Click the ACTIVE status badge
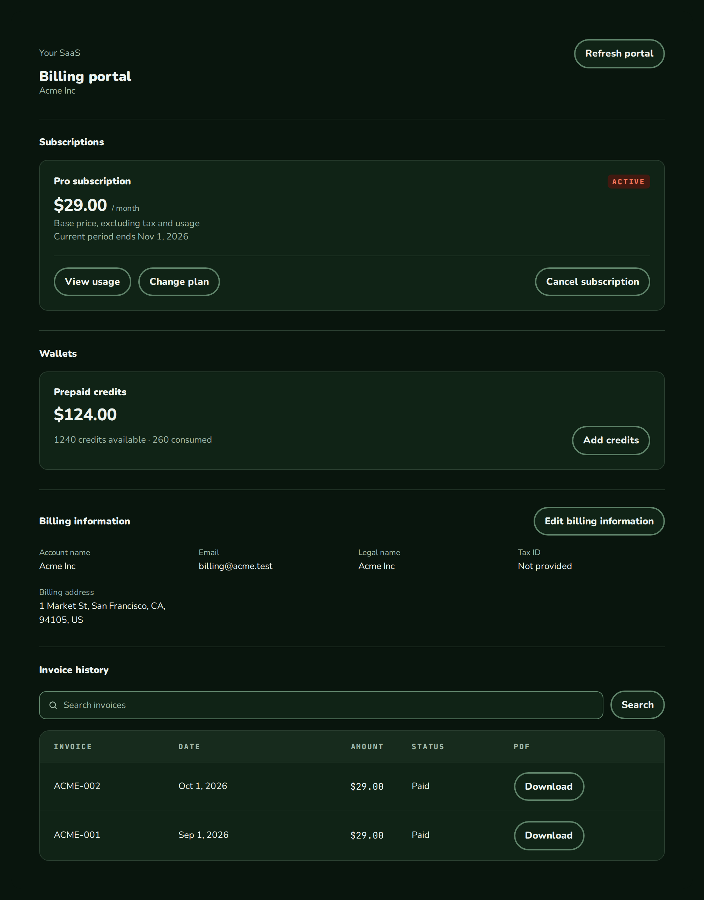704x900 pixels. [628, 182]
